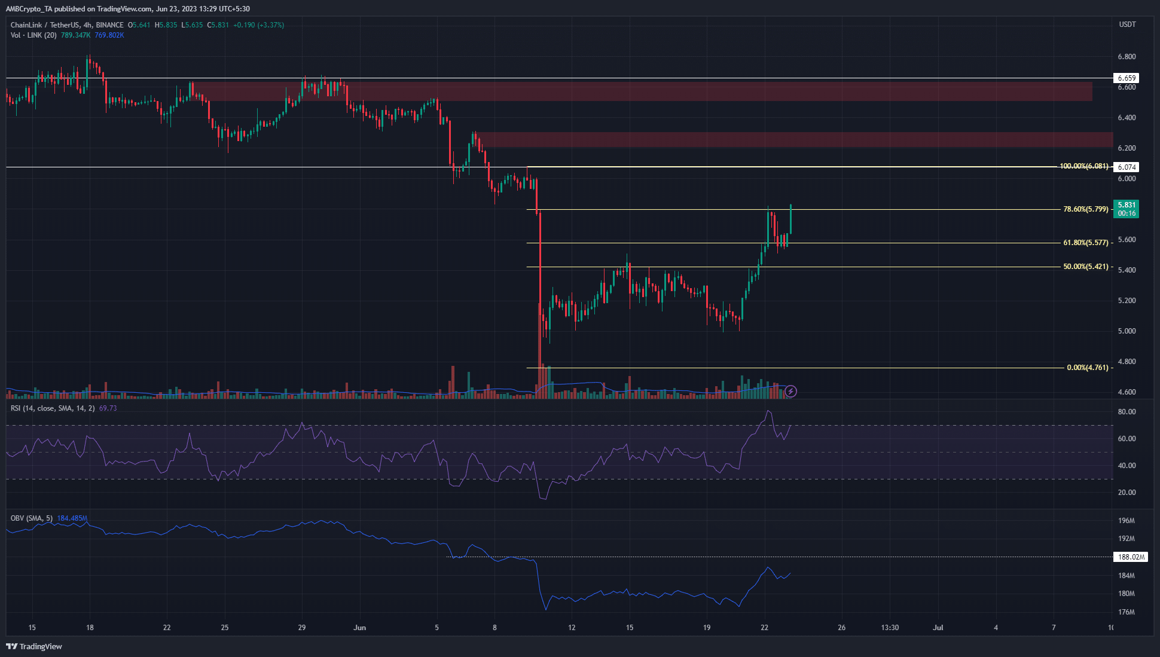Click the OBV value 184.485M

tap(72, 518)
